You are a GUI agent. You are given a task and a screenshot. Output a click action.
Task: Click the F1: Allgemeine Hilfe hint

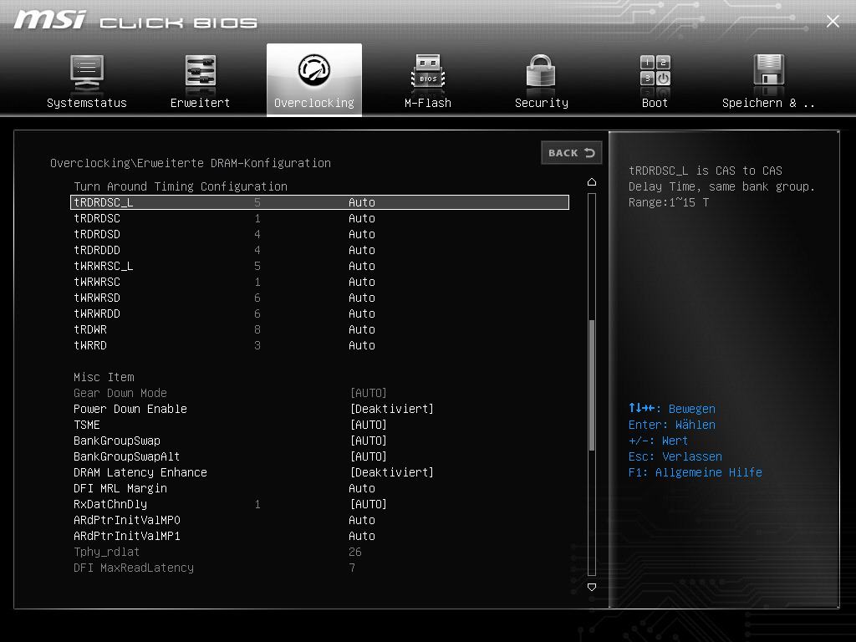[x=695, y=472]
